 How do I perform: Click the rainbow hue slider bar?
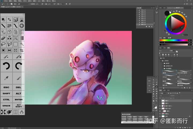coord(174,40)
